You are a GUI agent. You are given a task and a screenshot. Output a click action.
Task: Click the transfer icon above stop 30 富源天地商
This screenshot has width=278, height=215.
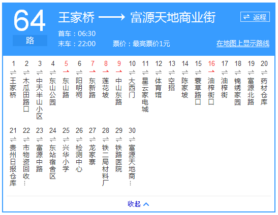(132, 139)
